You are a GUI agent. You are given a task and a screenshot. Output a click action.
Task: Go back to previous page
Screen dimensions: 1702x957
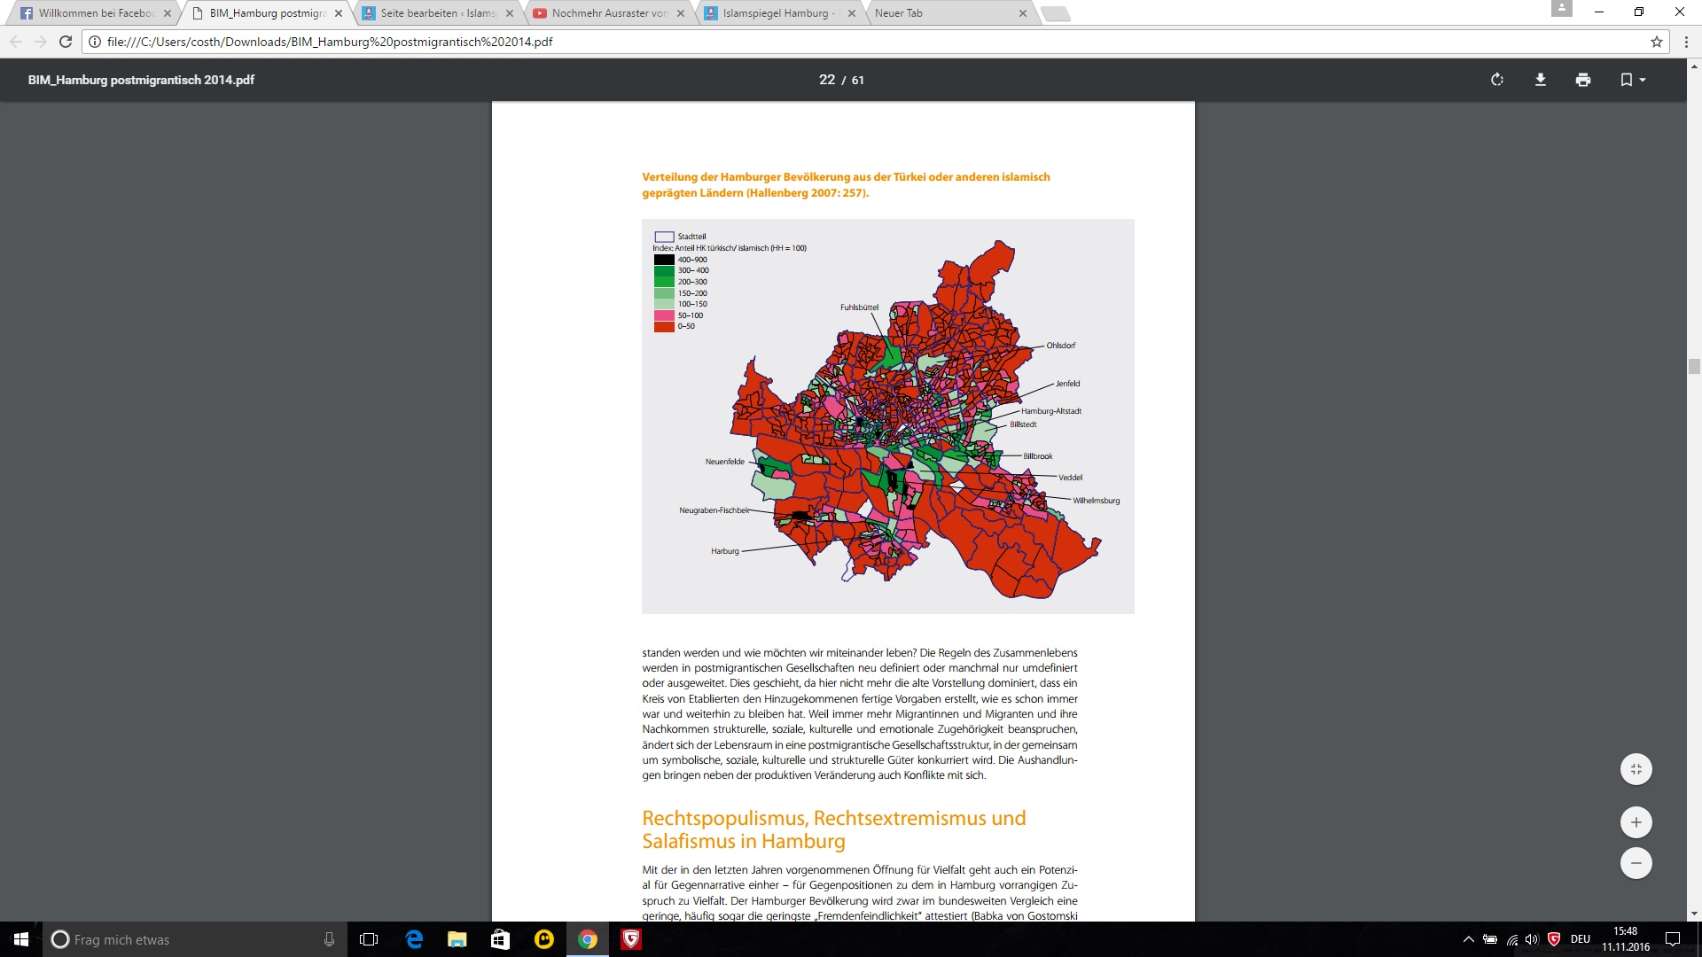[16, 42]
